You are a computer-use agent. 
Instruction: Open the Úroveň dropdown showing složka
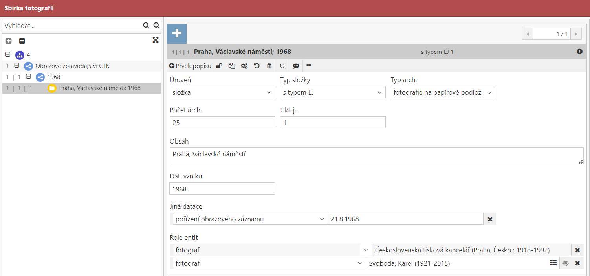point(222,92)
